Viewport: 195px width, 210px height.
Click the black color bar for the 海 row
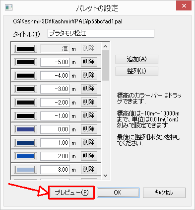(25, 49)
